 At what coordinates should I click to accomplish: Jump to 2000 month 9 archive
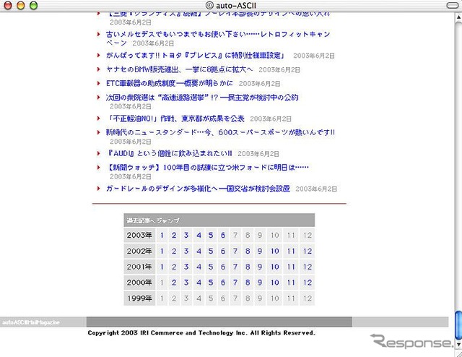(x=260, y=283)
